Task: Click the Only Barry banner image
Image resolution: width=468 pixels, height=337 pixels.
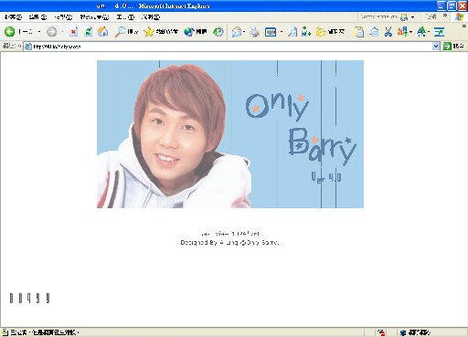Action: click(230, 134)
